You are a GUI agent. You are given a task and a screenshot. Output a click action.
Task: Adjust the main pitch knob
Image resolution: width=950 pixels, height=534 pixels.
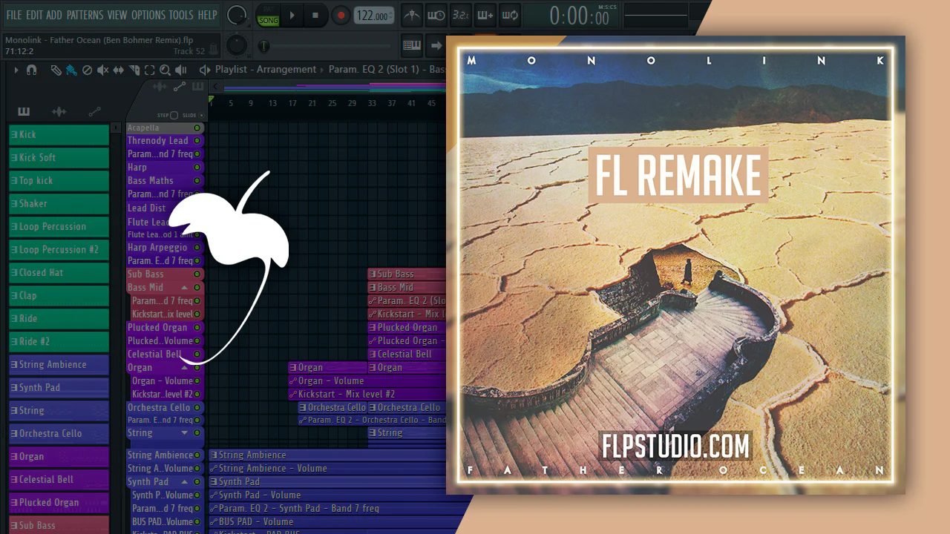(237, 45)
